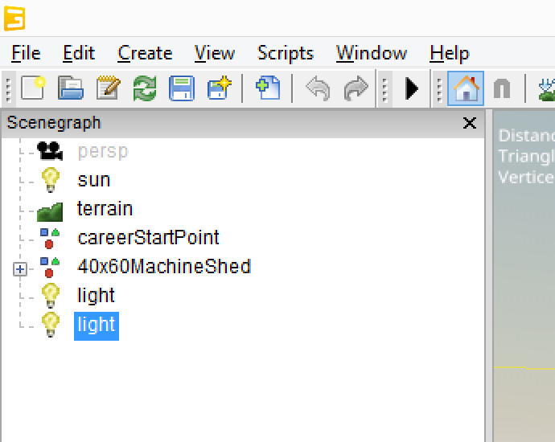The height and width of the screenshot is (442, 555).
Task: Click the Undo arrow icon
Action: (318, 88)
